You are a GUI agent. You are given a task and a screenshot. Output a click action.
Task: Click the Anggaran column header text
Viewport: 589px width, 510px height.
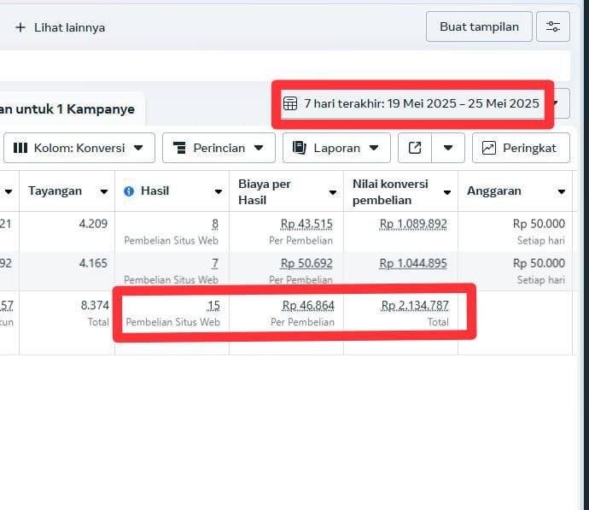[494, 191]
